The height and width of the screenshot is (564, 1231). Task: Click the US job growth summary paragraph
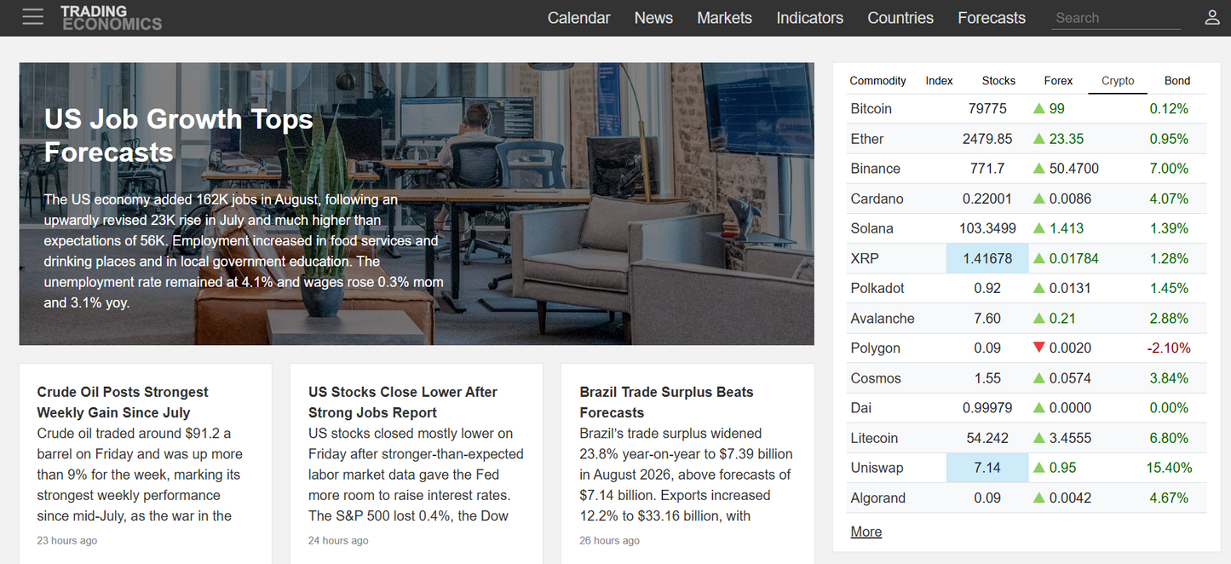[244, 250]
